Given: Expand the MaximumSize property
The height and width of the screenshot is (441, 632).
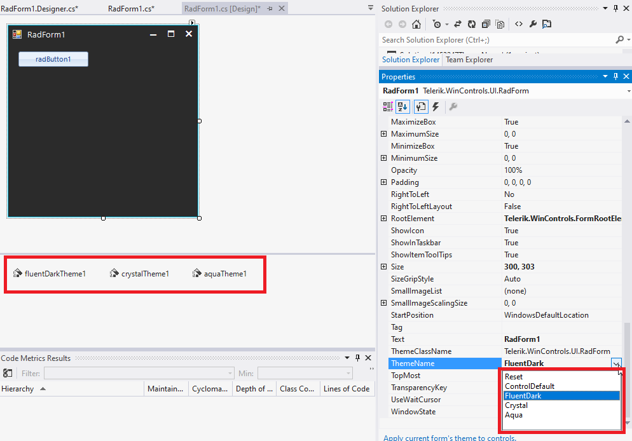Looking at the screenshot, I should (384, 133).
